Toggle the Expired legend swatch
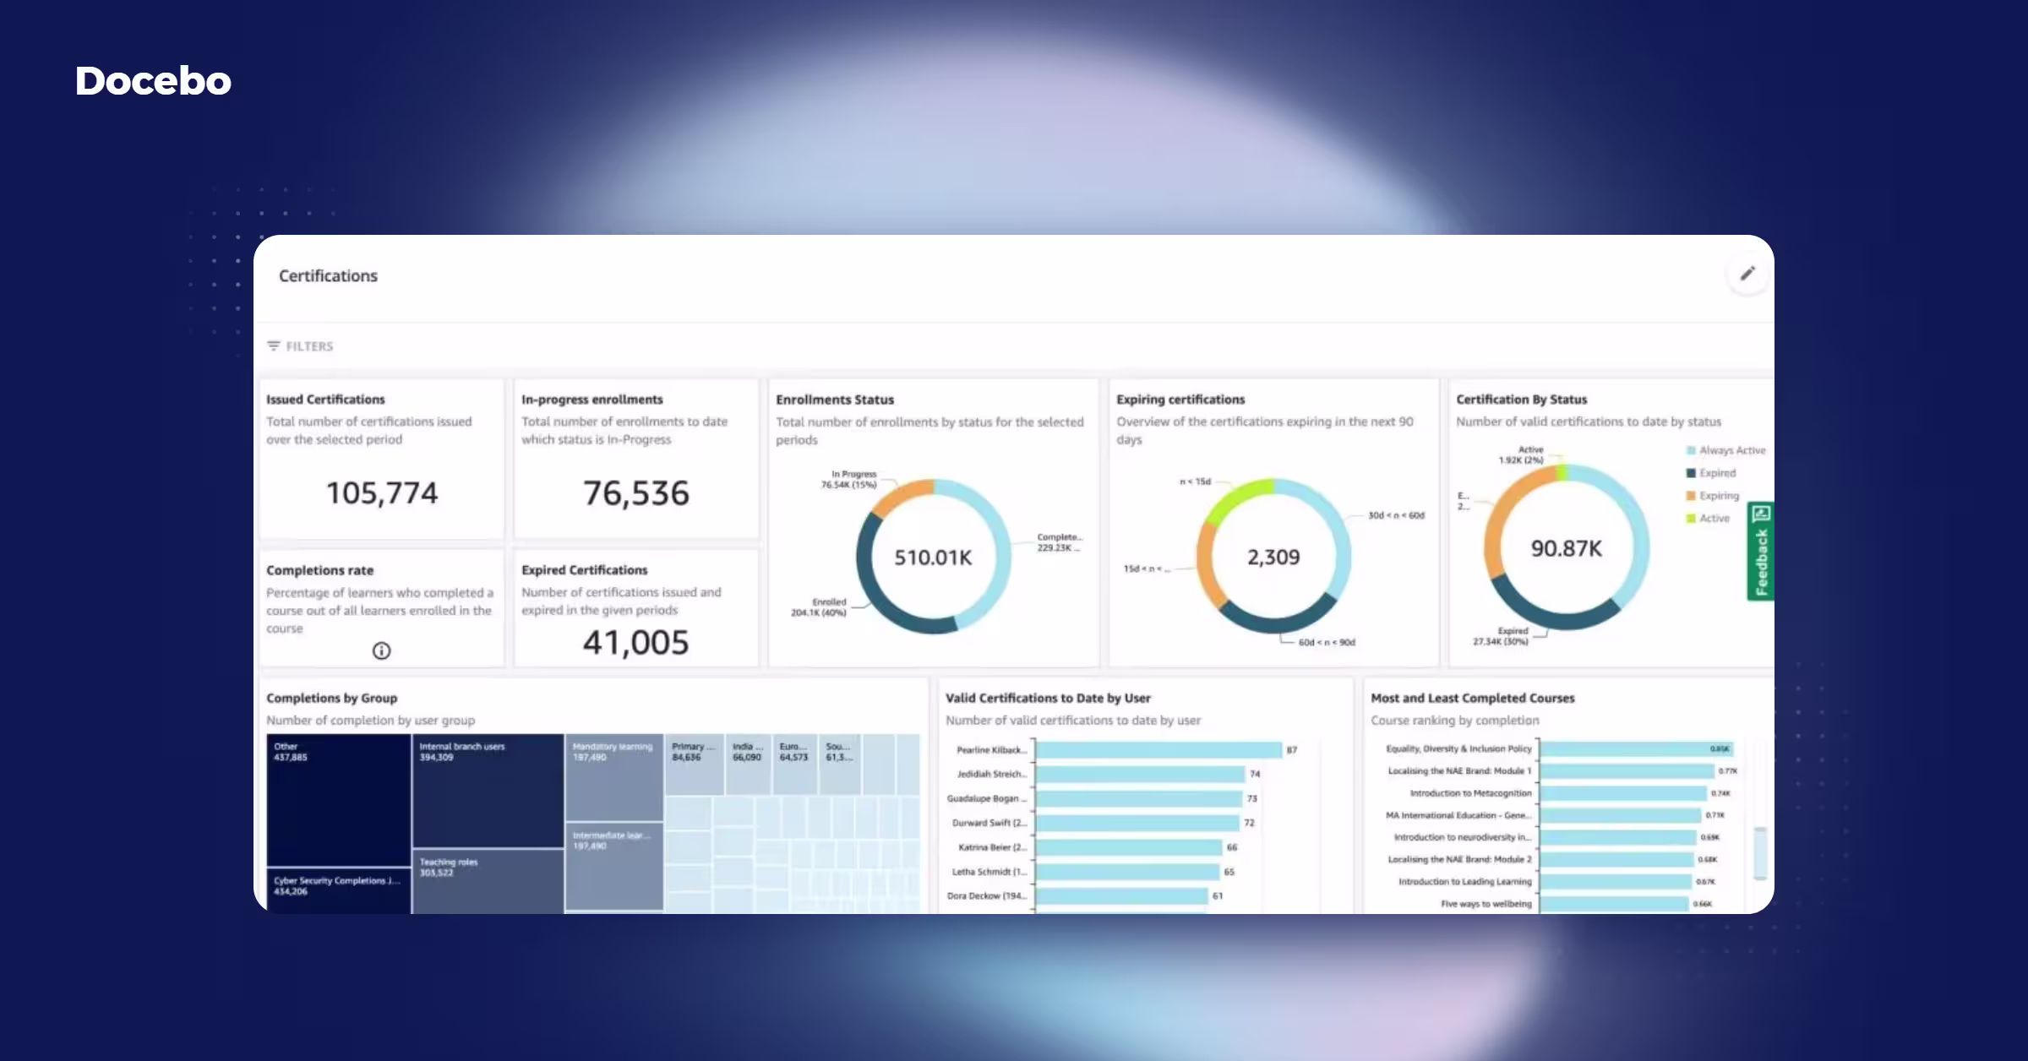The image size is (2028, 1061). [x=1691, y=473]
